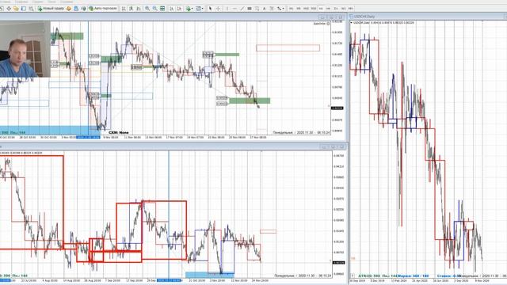Switch timeframe to D1
This screenshot has width=507, height=285.
coord(336,9)
